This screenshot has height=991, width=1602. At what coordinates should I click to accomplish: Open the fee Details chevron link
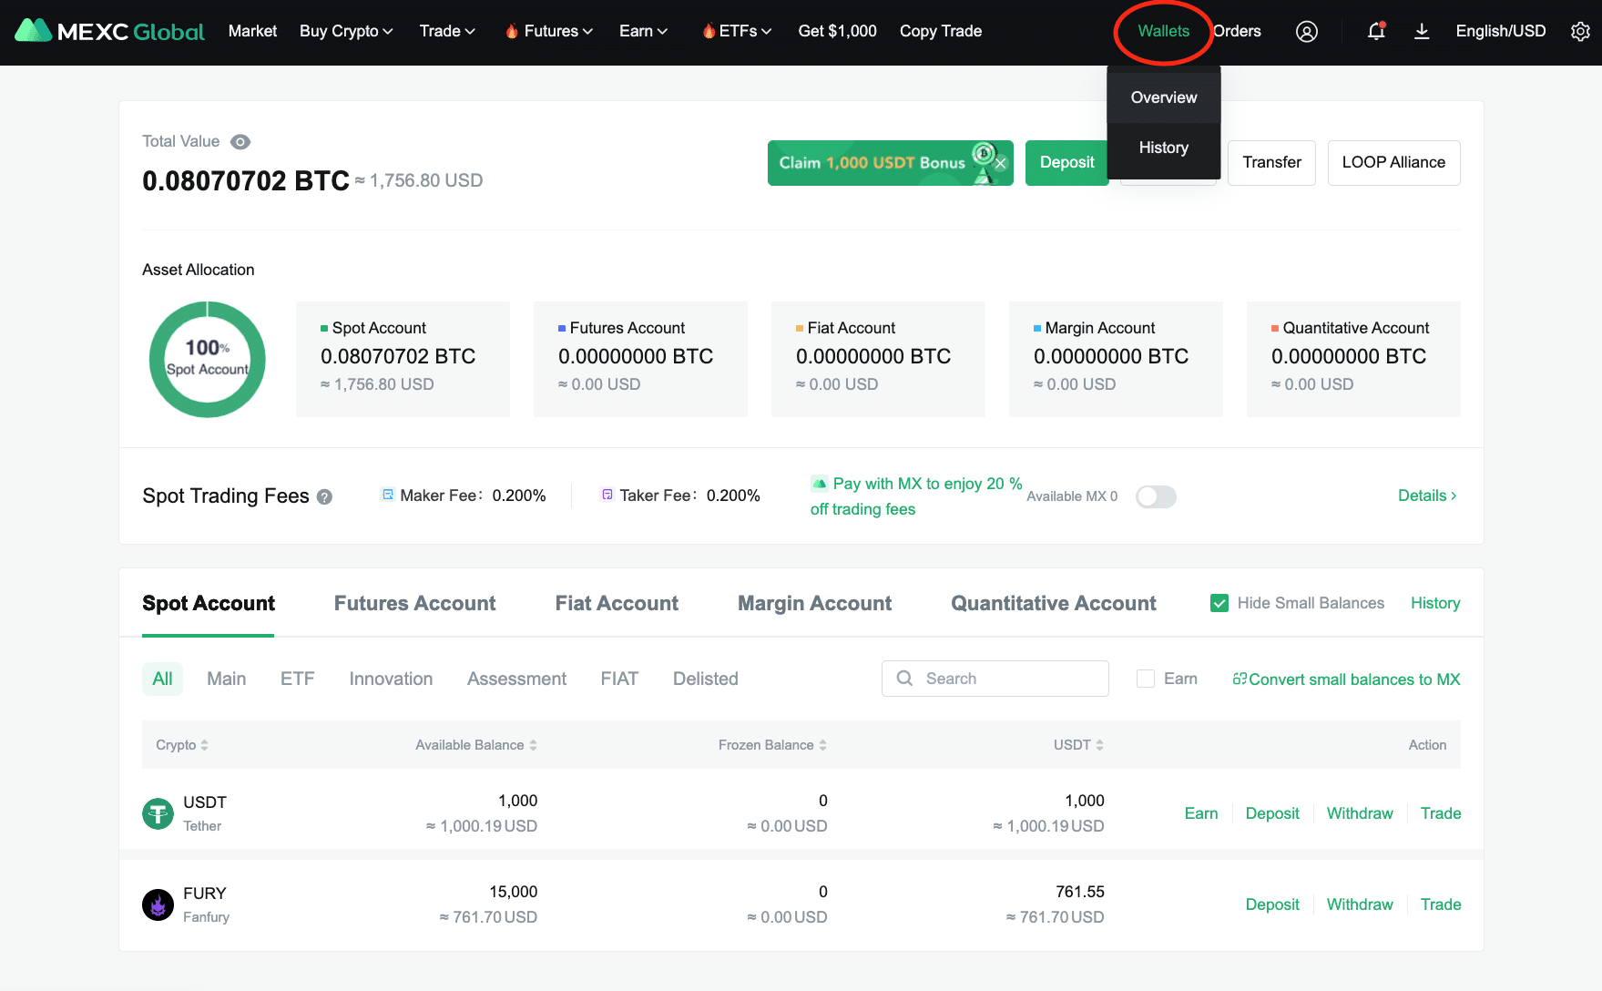[1427, 495]
